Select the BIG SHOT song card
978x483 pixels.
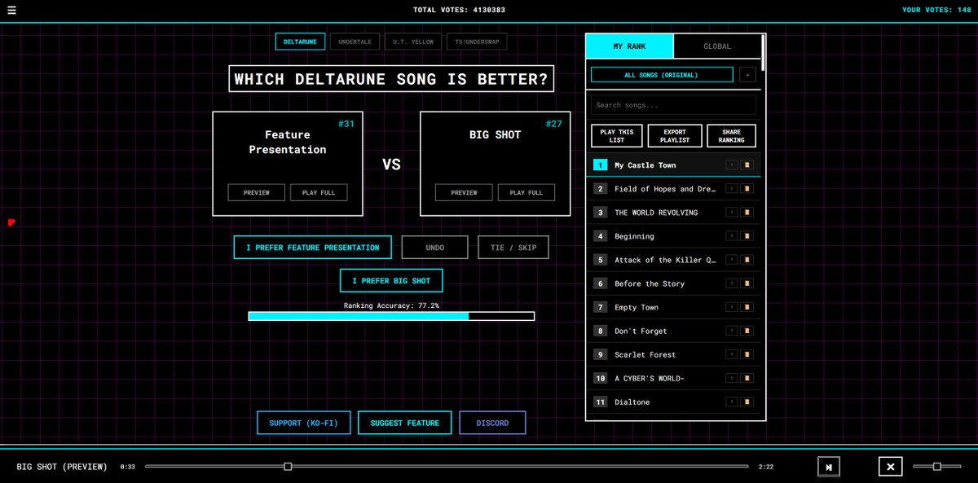pos(496,164)
